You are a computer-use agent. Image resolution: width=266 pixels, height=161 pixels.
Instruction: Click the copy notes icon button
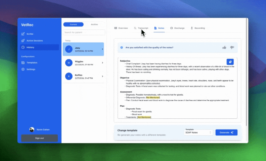point(230,62)
